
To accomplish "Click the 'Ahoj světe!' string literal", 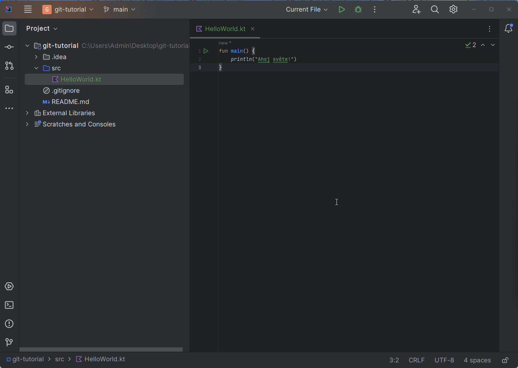I will (274, 59).
